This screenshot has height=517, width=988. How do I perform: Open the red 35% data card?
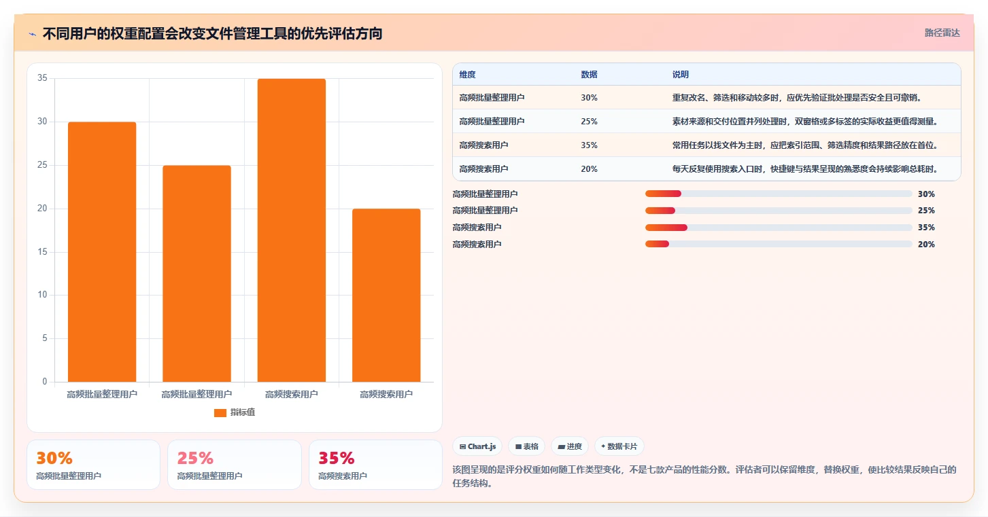(375, 465)
